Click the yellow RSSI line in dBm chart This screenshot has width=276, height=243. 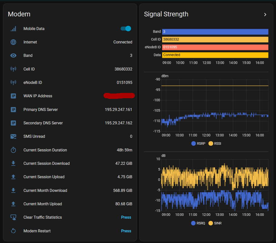pyautogui.click(x=215, y=86)
